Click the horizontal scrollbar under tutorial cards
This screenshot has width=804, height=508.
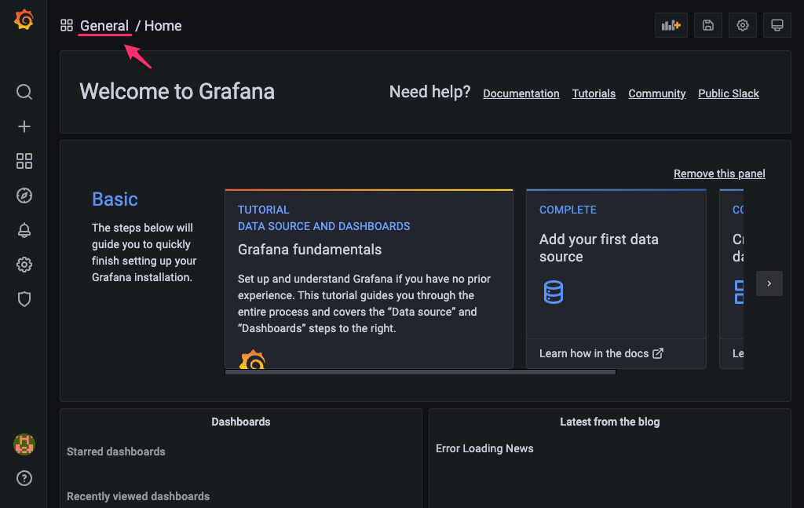coord(421,372)
